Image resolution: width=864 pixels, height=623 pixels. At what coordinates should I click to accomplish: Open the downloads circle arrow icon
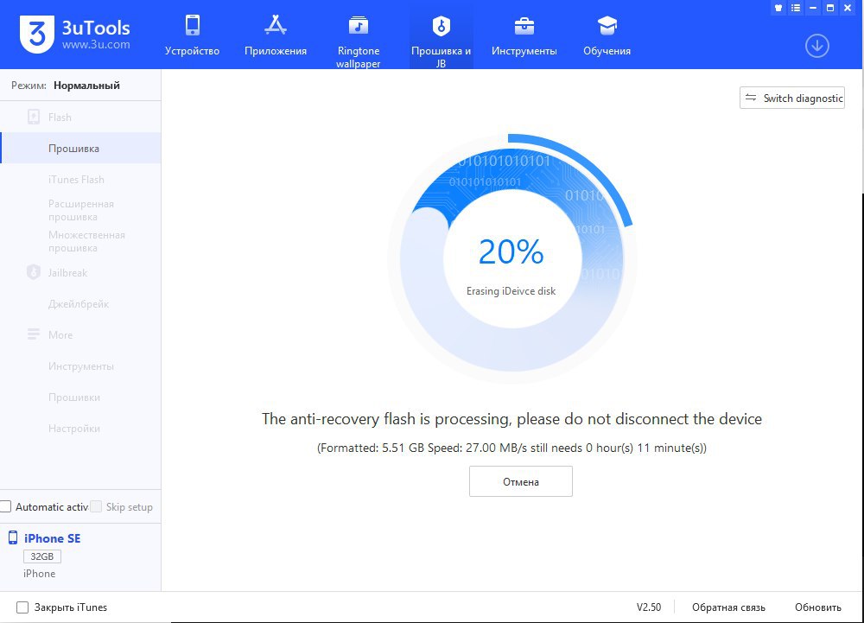click(817, 46)
